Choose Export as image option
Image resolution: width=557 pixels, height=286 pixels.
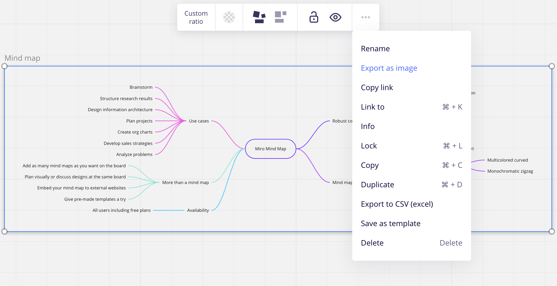coord(389,68)
